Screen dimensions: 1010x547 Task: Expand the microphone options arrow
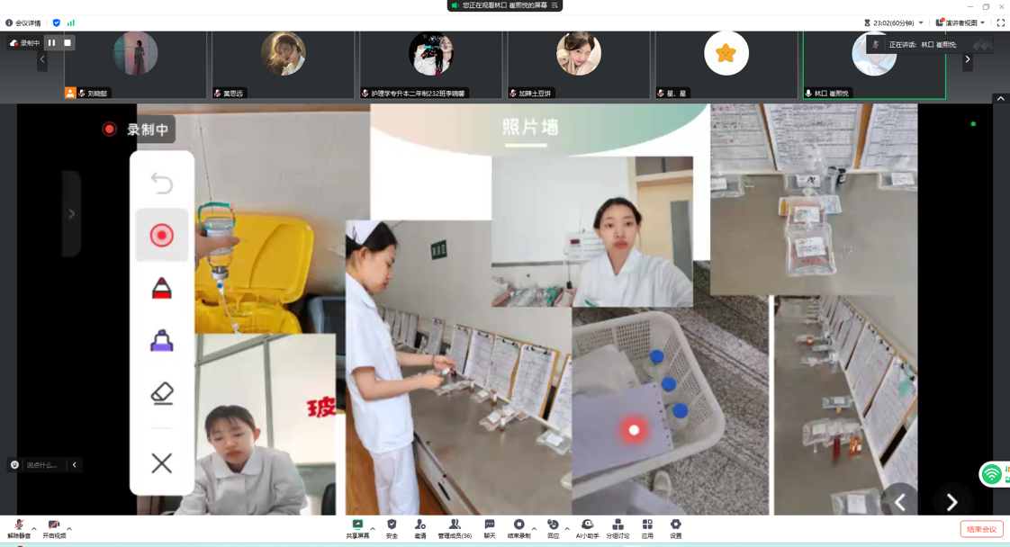click(34, 528)
